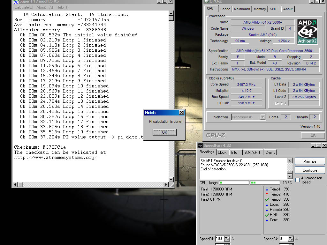Click into the Speed04 value field
Image resolution: width=327 pixels, height=245 pixels.
pos(284,239)
